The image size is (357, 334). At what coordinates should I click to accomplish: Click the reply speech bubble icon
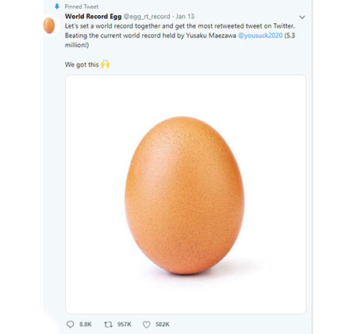[70, 324]
